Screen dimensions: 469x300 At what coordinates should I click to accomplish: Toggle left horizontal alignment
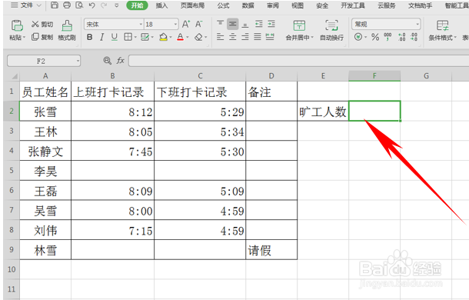coord(220,37)
